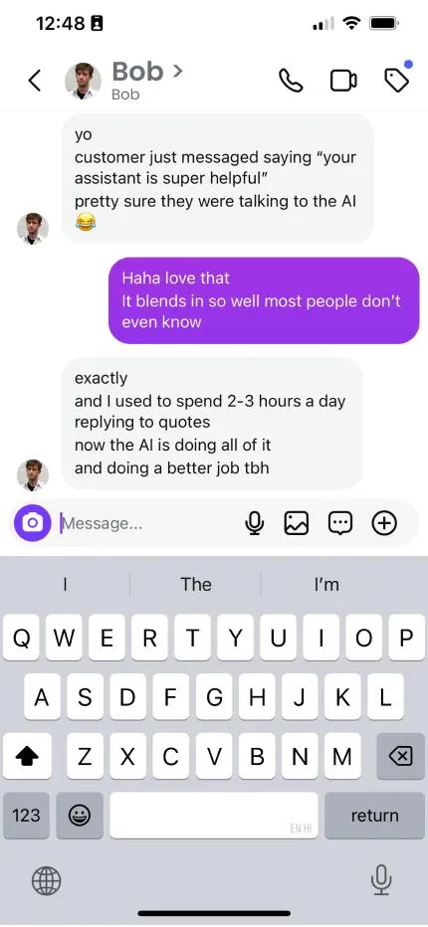The width and height of the screenshot is (428, 927).
Task: Open the purple camera button
Action: tap(33, 522)
